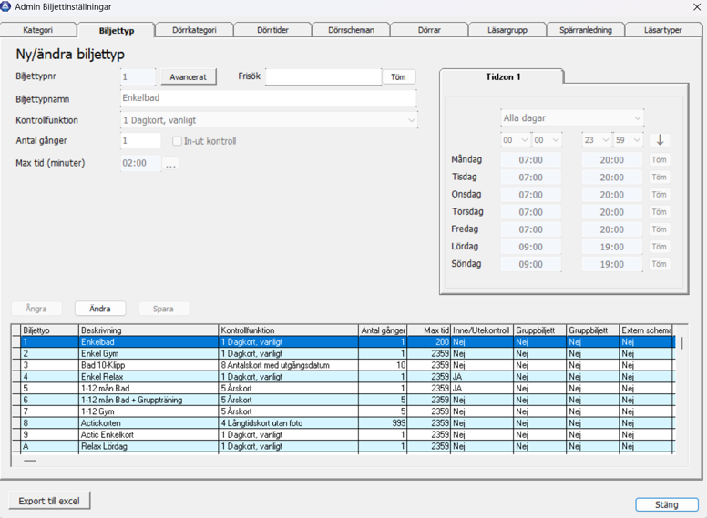Click the Ändra button
The height and width of the screenshot is (518, 707).
tap(100, 309)
